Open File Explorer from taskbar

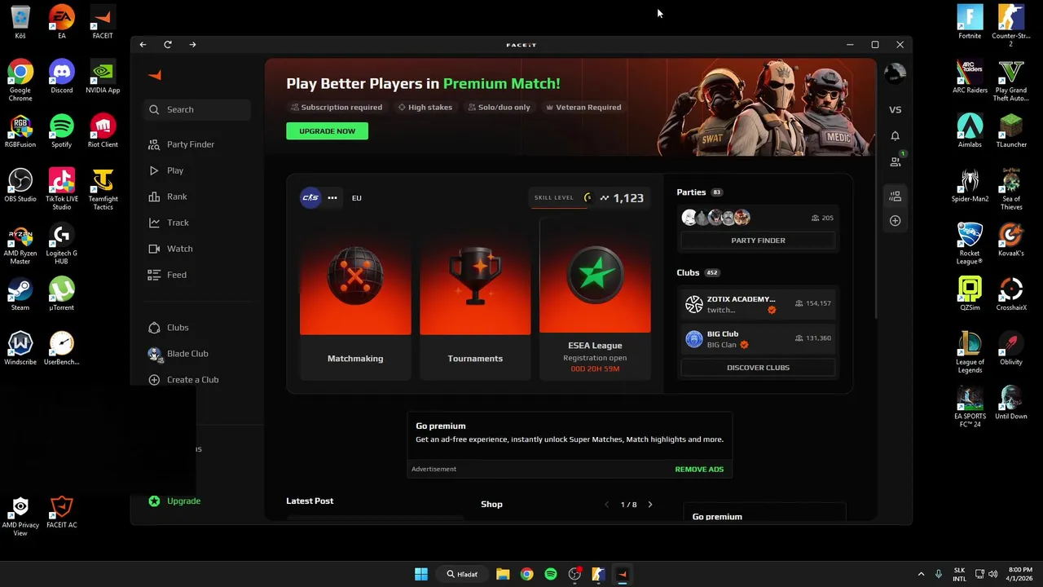tap(503, 574)
